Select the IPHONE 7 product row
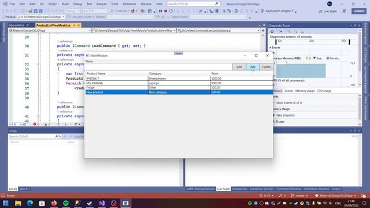The width and height of the screenshot is (370, 208). [x=179, y=79]
